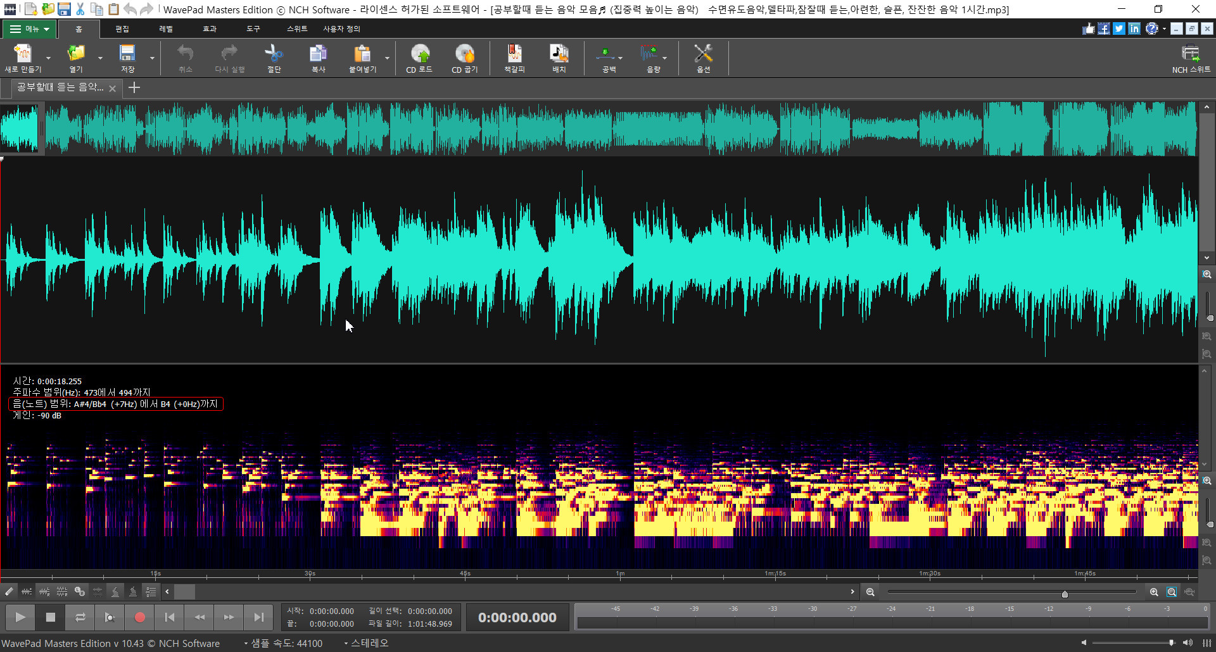Image resolution: width=1216 pixels, height=652 pixels.
Task: Select the pencil edit tool
Action: click(9, 592)
